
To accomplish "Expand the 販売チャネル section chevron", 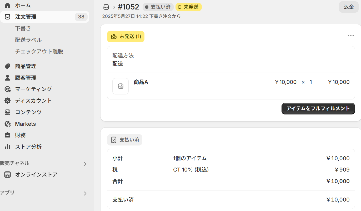I will [85, 164].
